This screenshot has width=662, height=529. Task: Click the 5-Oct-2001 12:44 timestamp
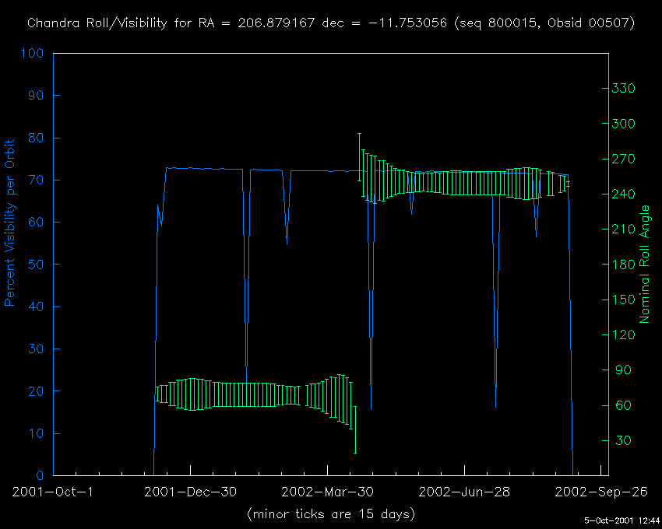pyautogui.click(x=622, y=520)
